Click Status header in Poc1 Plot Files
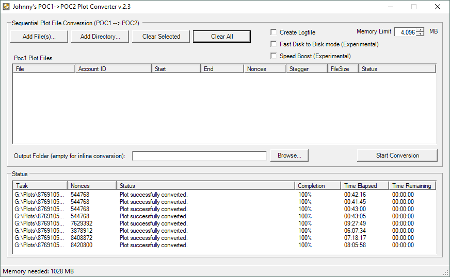Image resolution: width=450 pixels, height=277 pixels. (397, 69)
